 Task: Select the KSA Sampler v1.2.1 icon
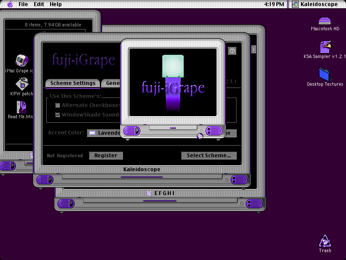click(326, 47)
